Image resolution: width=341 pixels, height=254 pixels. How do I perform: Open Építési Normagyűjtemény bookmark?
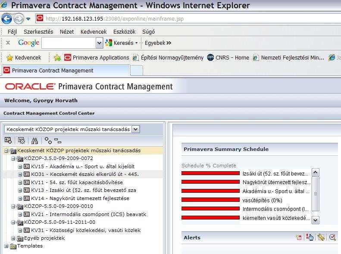click(x=168, y=58)
